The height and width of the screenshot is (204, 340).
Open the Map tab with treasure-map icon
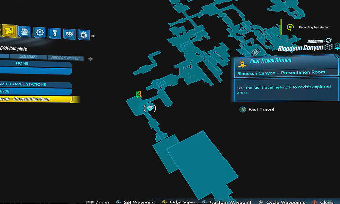click(x=9, y=31)
